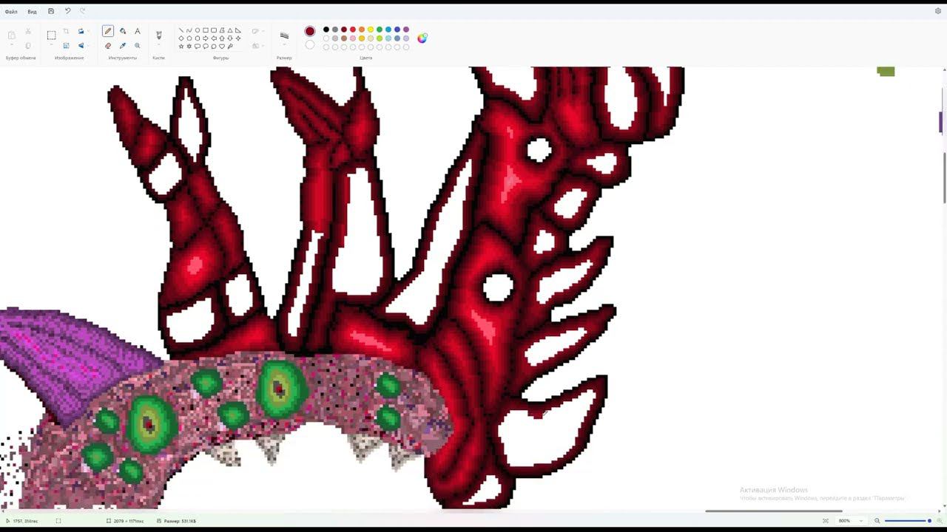Select the Triangle shape
Viewport: 947px width, 532px height.
point(230,30)
